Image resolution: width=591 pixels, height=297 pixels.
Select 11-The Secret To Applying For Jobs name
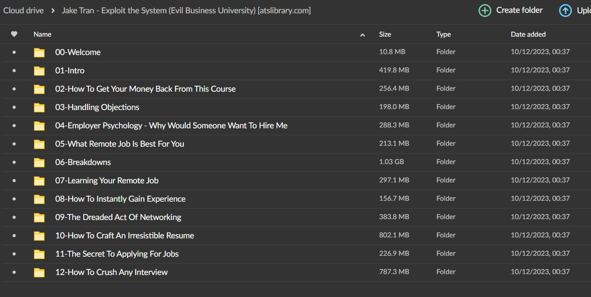point(117,254)
